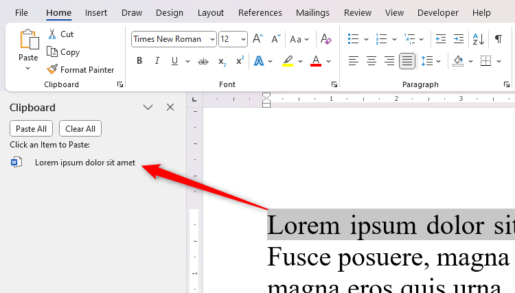
Task: Open font color dropdown arrow
Action: point(328,61)
